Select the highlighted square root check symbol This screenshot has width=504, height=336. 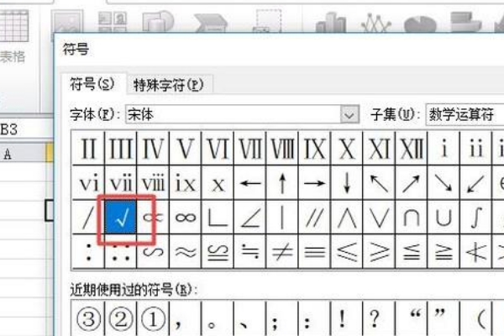tap(121, 218)
